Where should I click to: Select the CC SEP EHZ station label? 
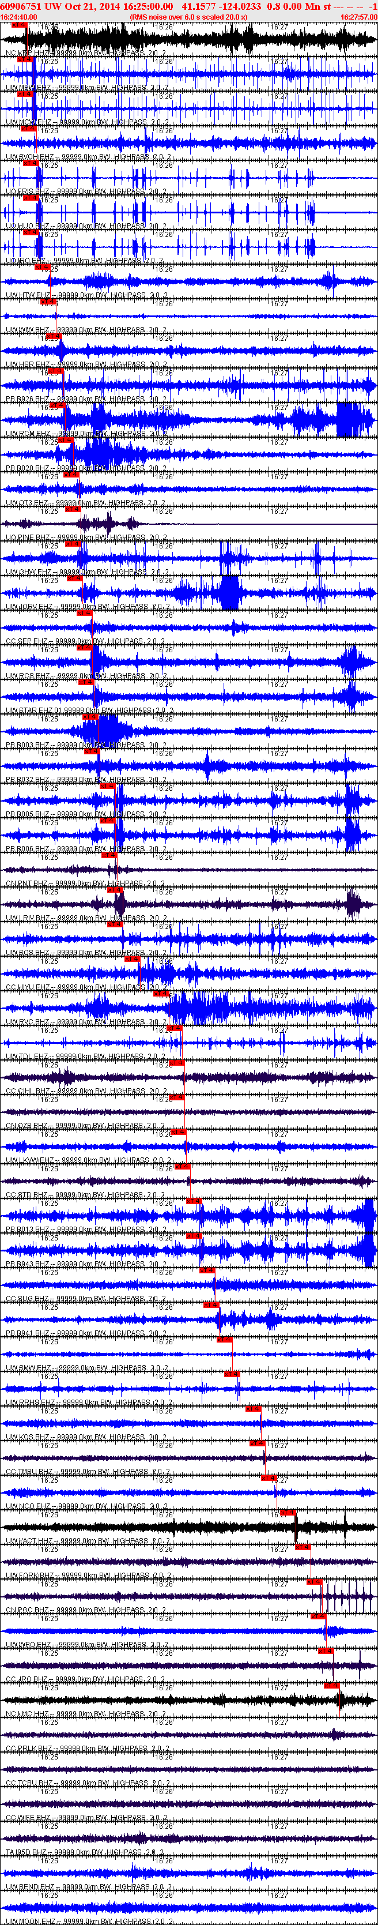(86, 641)
